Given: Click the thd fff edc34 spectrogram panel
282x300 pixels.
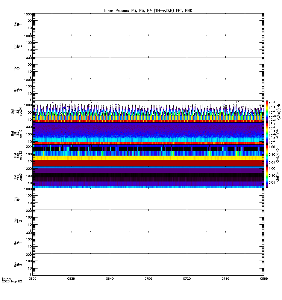Looking at the screenshot, I should click(148, 111).
